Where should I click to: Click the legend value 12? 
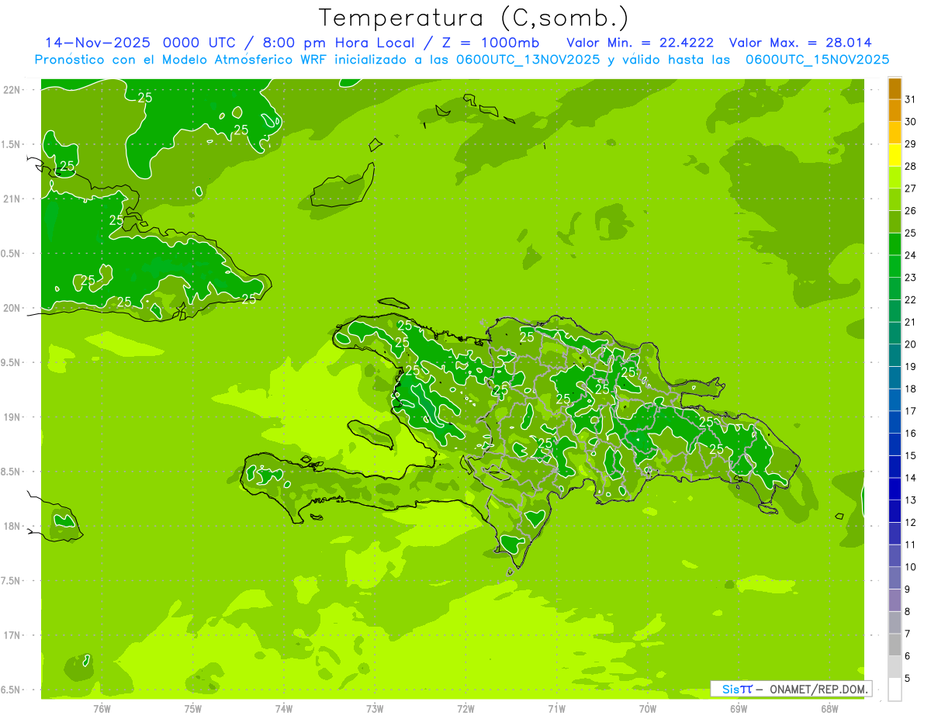click(911, 522)
